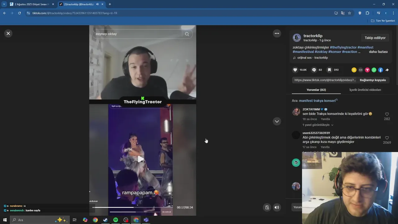The width and height of the screenshot is (398, 224).
Task: Share the video to Facebook
Action: tap(381, 70)
